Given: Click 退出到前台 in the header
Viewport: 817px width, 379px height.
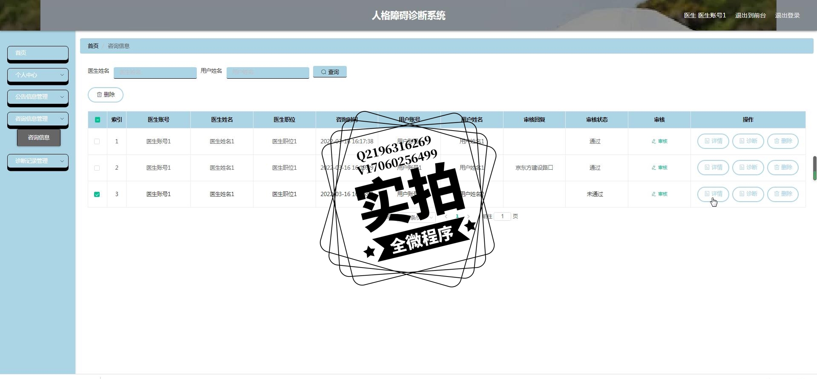Looking at the screenshot, I should point(751,15).
